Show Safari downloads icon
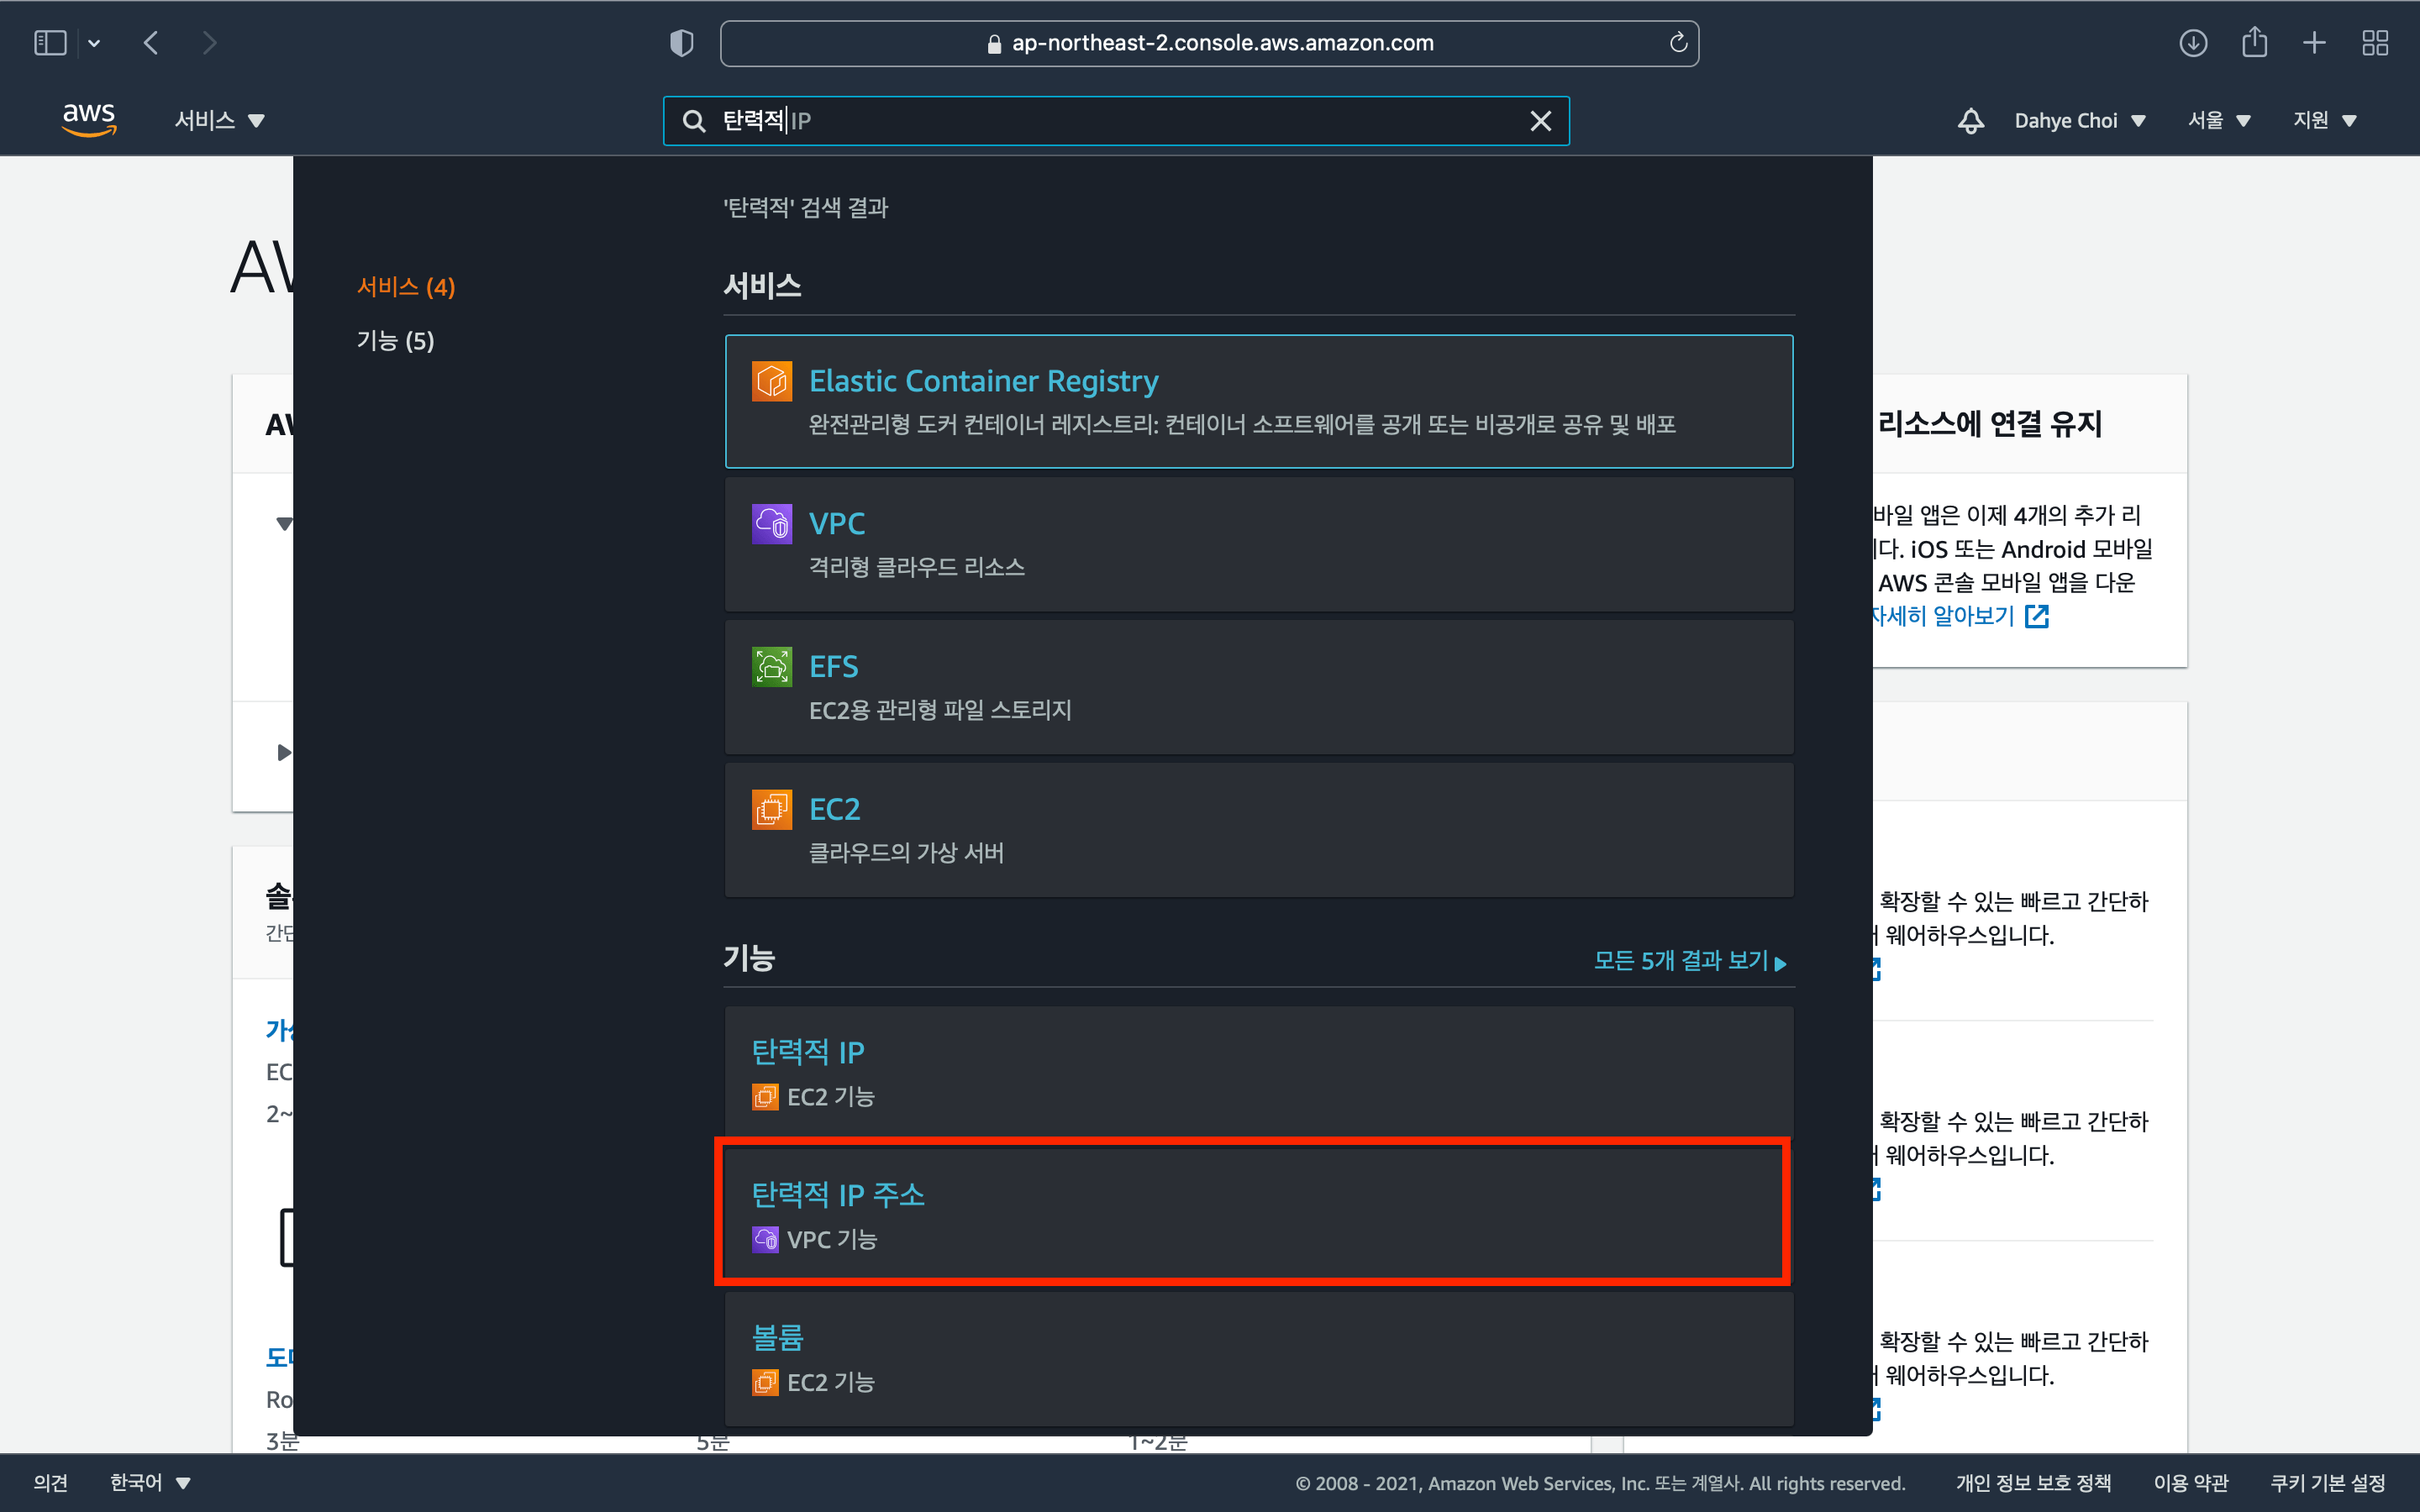2420x1512 pixels. [2193, 43]
